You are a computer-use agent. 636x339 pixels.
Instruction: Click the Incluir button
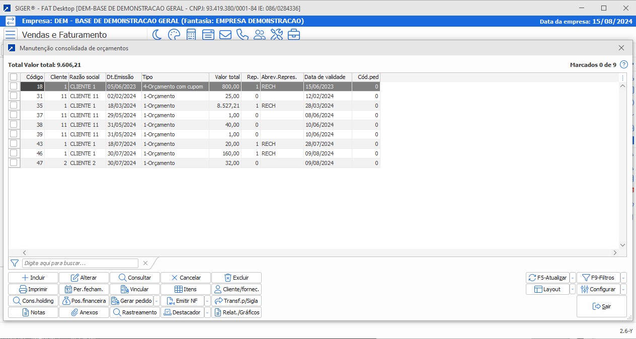click(33, 278)
